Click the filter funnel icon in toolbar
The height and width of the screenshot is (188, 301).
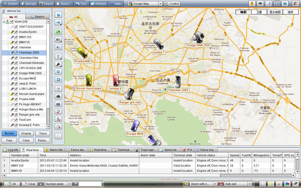(58, 56)
